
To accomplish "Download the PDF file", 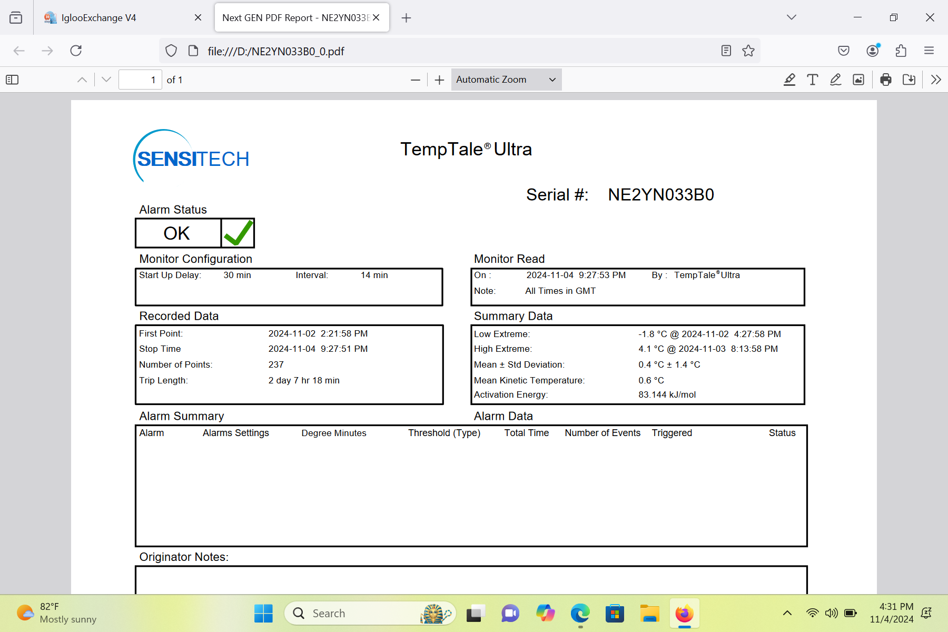I will tap(909, 80).
